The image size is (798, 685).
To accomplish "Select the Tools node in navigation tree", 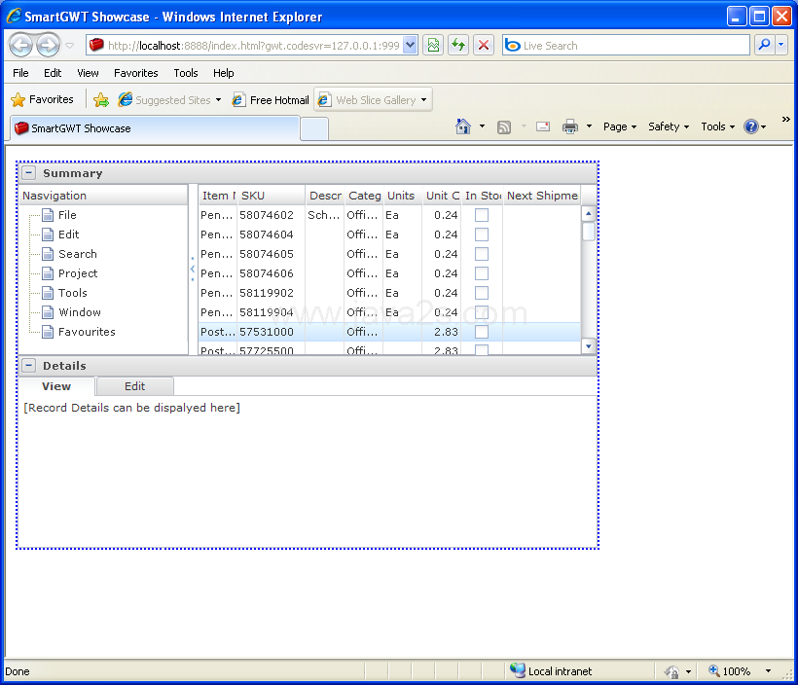I will [x=73, y=293].
